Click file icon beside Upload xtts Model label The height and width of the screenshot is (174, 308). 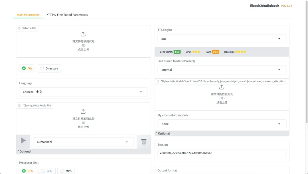pyautogui.click(x=158, y=81)
